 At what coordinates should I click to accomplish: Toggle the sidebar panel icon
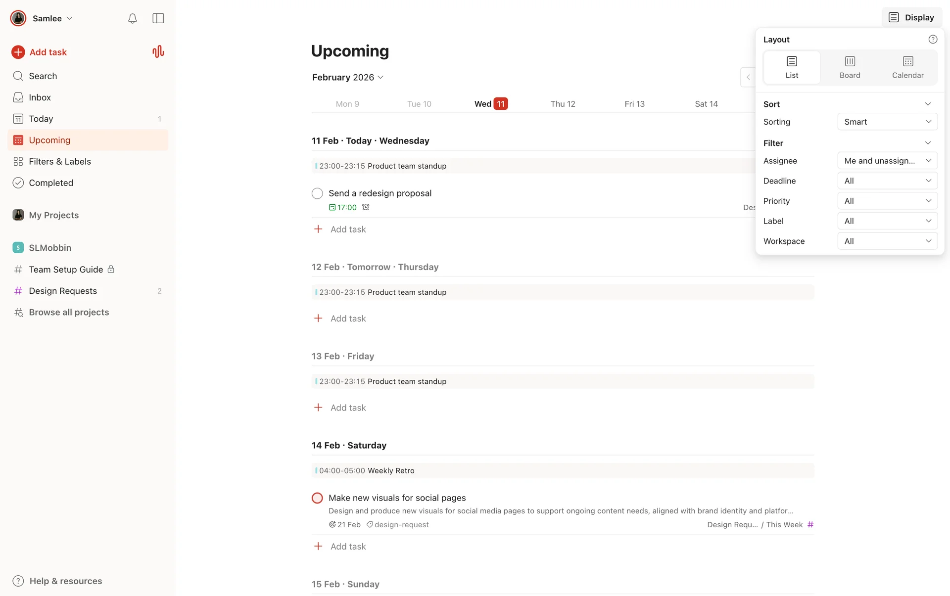[x=158, y=18]
